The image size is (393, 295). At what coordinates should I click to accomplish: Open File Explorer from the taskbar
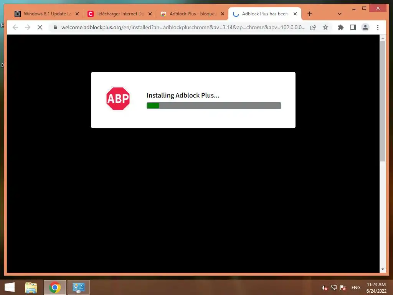coord(31,287)
